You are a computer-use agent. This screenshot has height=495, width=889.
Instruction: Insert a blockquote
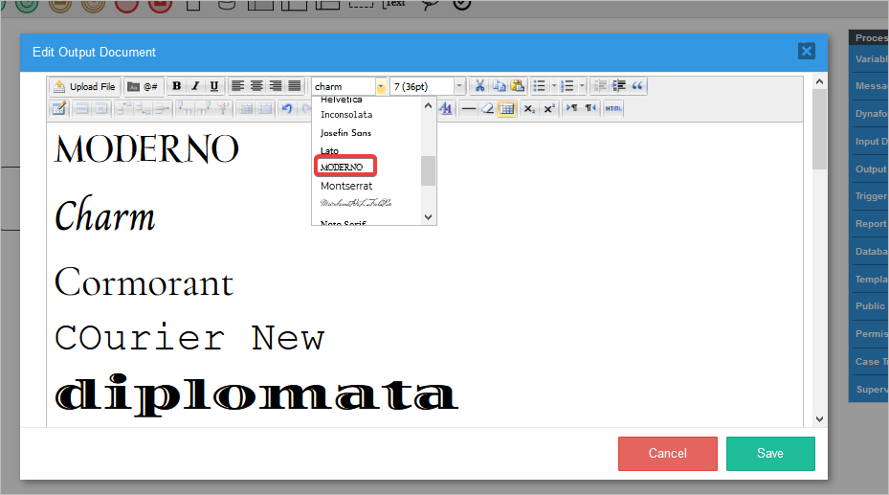coord(638,86)
